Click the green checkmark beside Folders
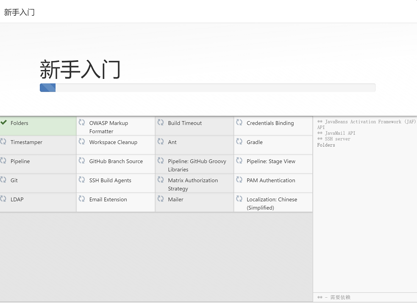 [x=3, y=123]
